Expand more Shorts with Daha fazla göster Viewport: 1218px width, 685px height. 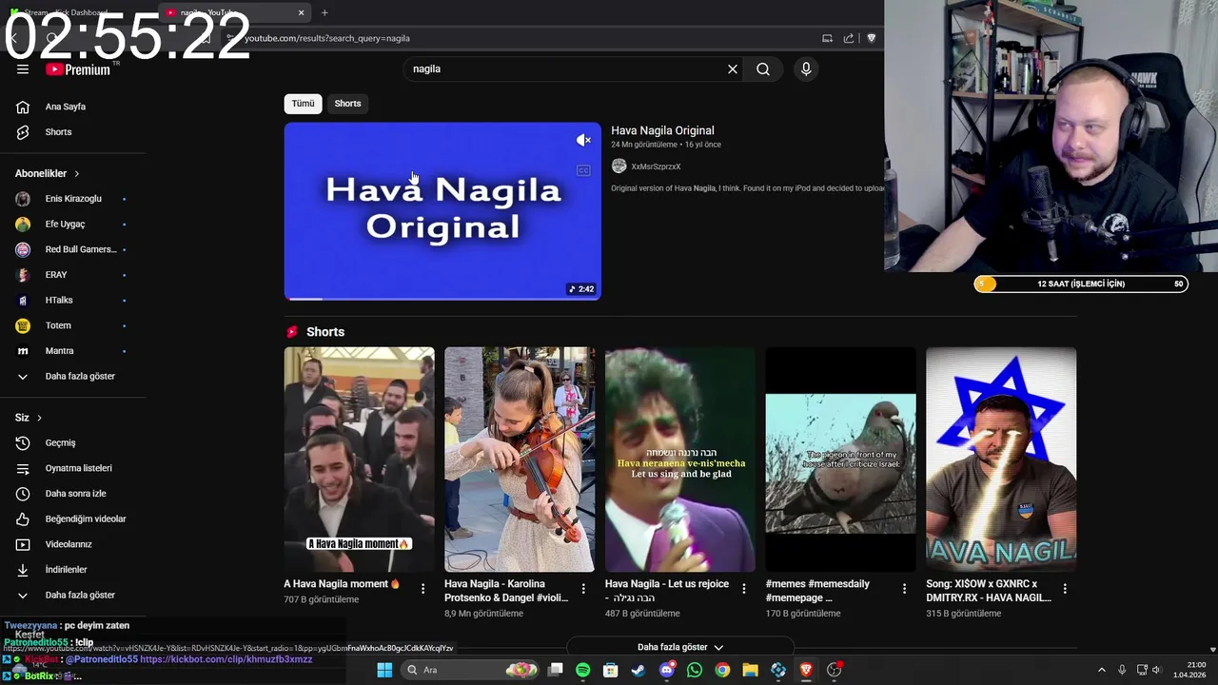680,647
